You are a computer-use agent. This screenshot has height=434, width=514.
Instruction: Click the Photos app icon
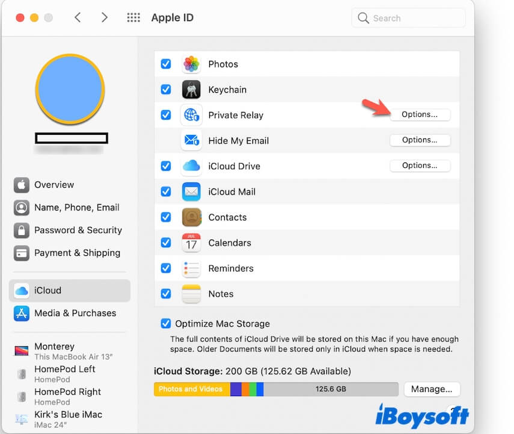[x=191, y=64]
